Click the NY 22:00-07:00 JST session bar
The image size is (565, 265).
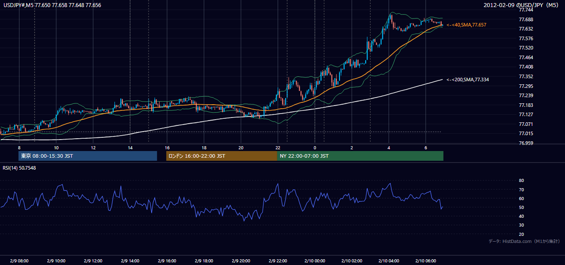[x=360, y=156]
